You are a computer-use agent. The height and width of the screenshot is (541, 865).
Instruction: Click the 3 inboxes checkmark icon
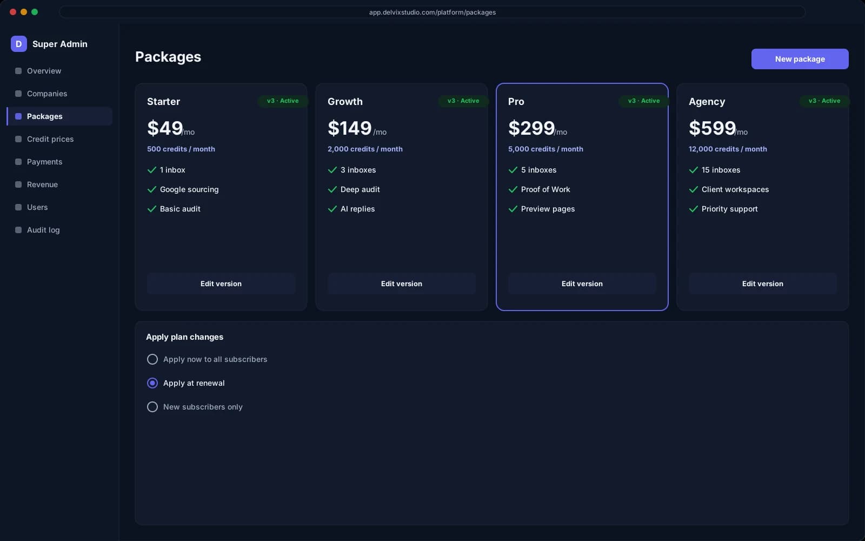pos(332,170)
